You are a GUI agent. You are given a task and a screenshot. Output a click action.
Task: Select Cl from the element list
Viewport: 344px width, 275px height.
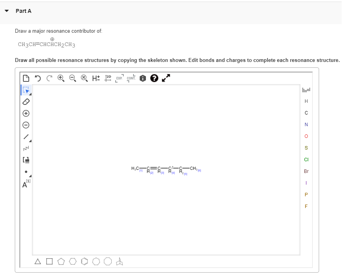306,159
